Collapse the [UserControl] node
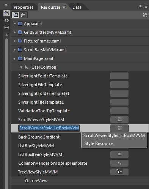149x189 pixels. (x=21, y=67)
